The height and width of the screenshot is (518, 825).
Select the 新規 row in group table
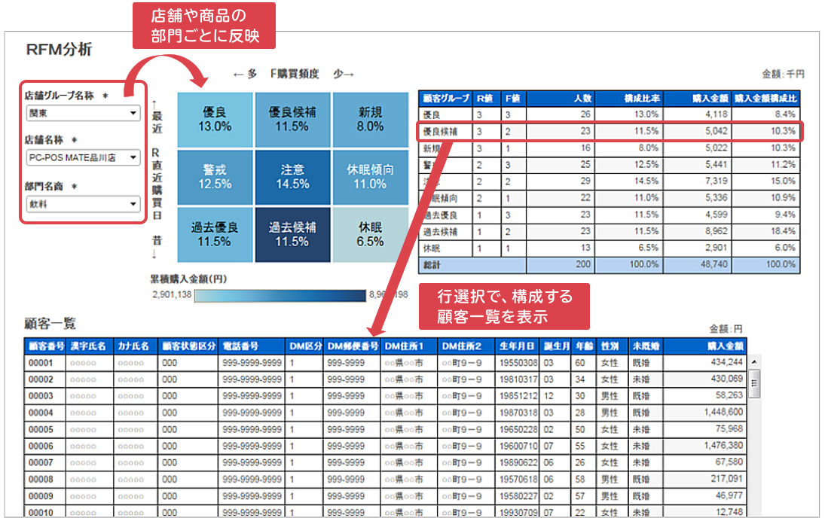click(x=610, y=148)
